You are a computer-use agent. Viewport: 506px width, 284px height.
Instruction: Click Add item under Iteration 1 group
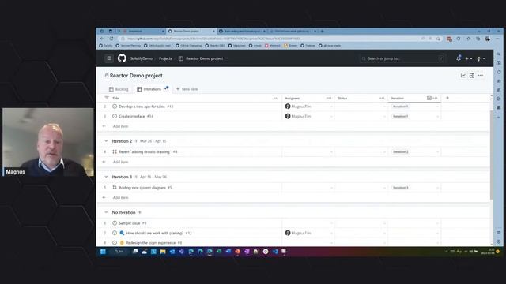tap(120, 126)
